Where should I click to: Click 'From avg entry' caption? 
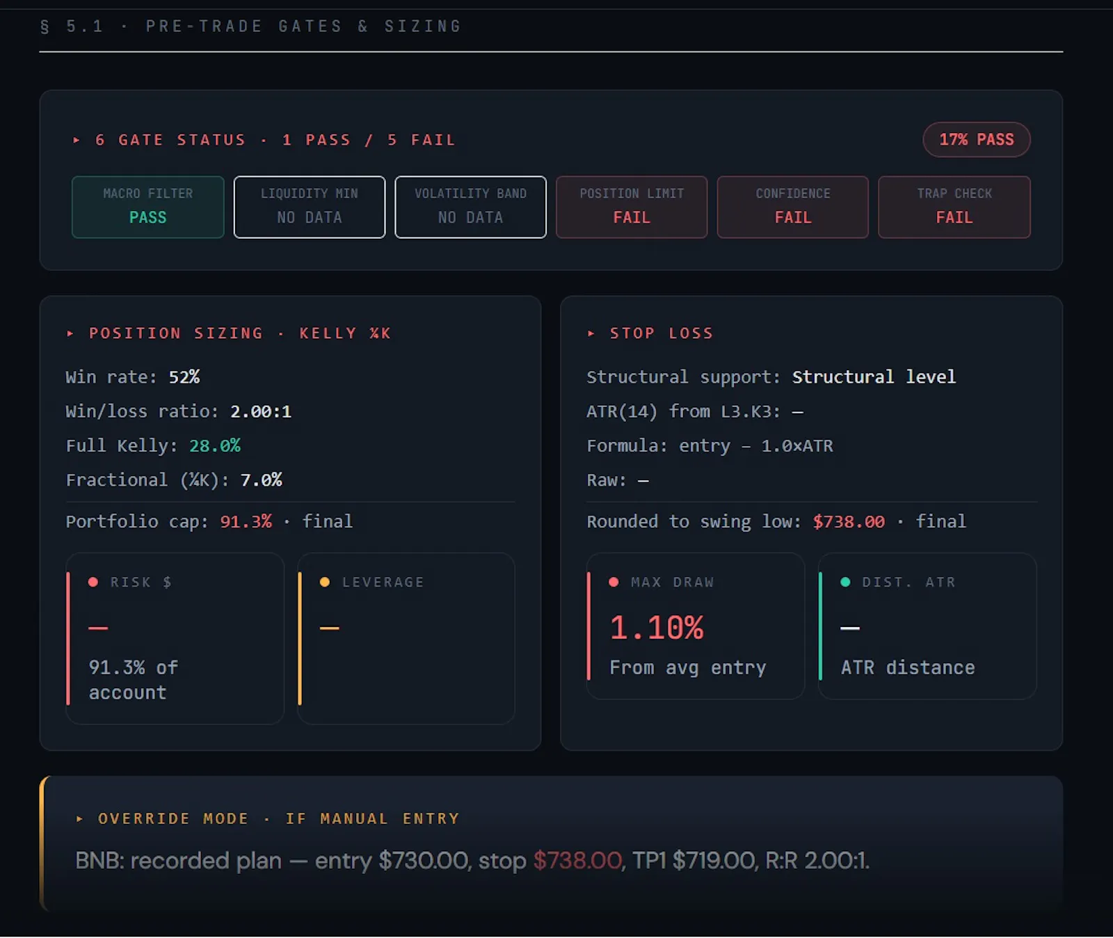(x=687, y=667)
